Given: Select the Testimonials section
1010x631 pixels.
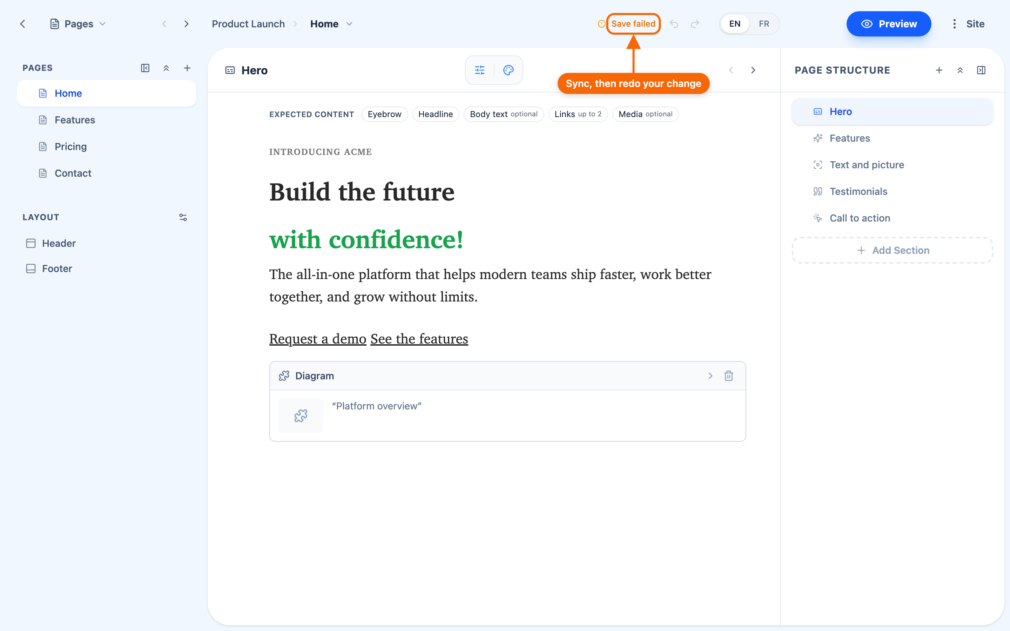Looking at the screenshot, I should 892,191.
